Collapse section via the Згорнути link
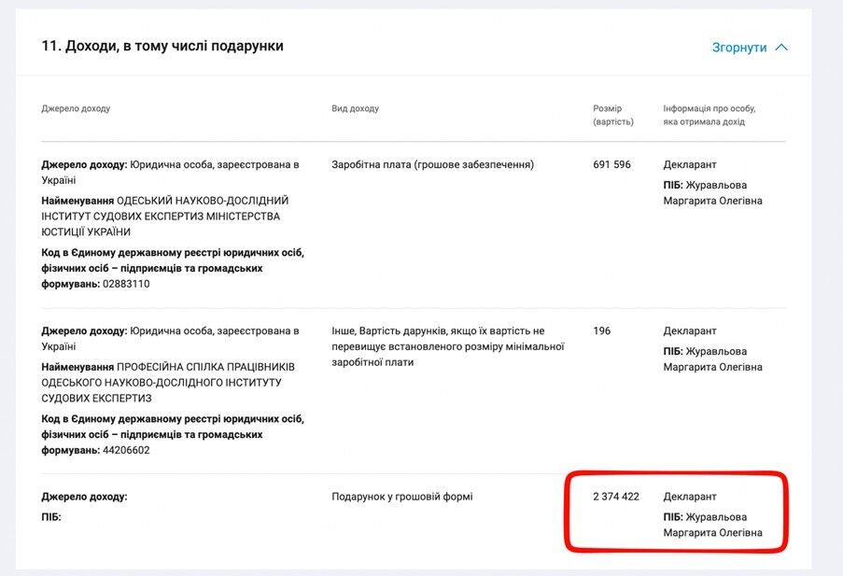Screen dimensions: 843x576 point(739,48)
